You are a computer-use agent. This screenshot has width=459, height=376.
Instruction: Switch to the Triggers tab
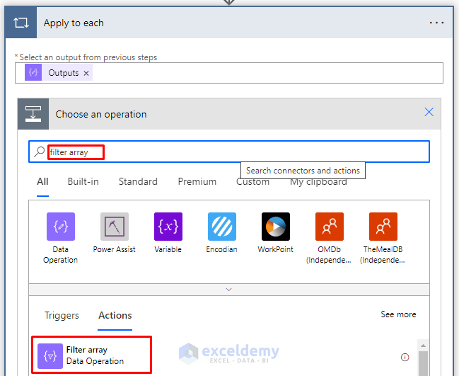[x=62, y=315]
